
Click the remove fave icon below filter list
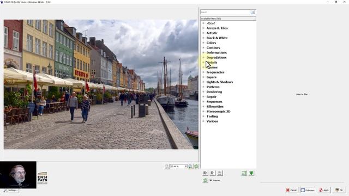pos(213,173)
